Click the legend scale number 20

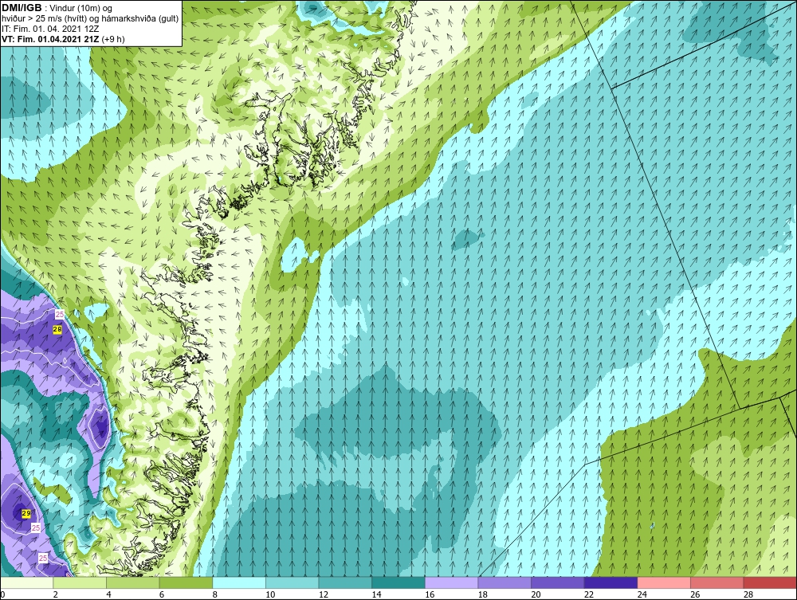click(536, 594)
